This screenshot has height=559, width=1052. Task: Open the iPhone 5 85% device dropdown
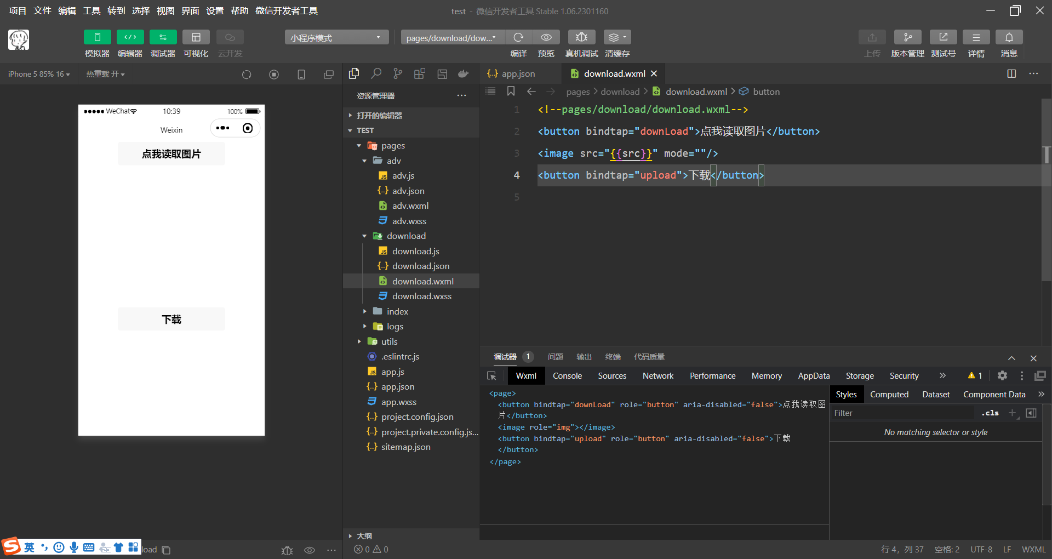tap(39, 74)
